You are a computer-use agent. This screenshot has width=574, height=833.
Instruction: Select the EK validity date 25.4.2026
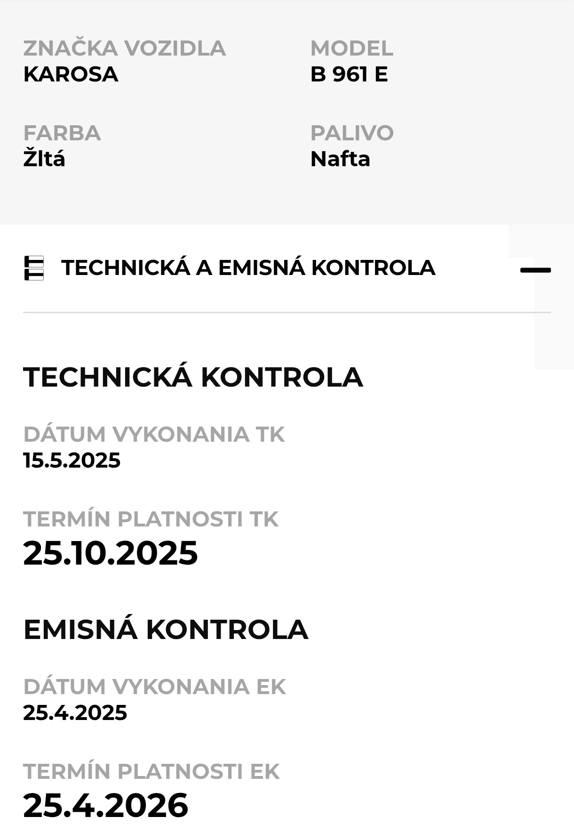(106, 805)
